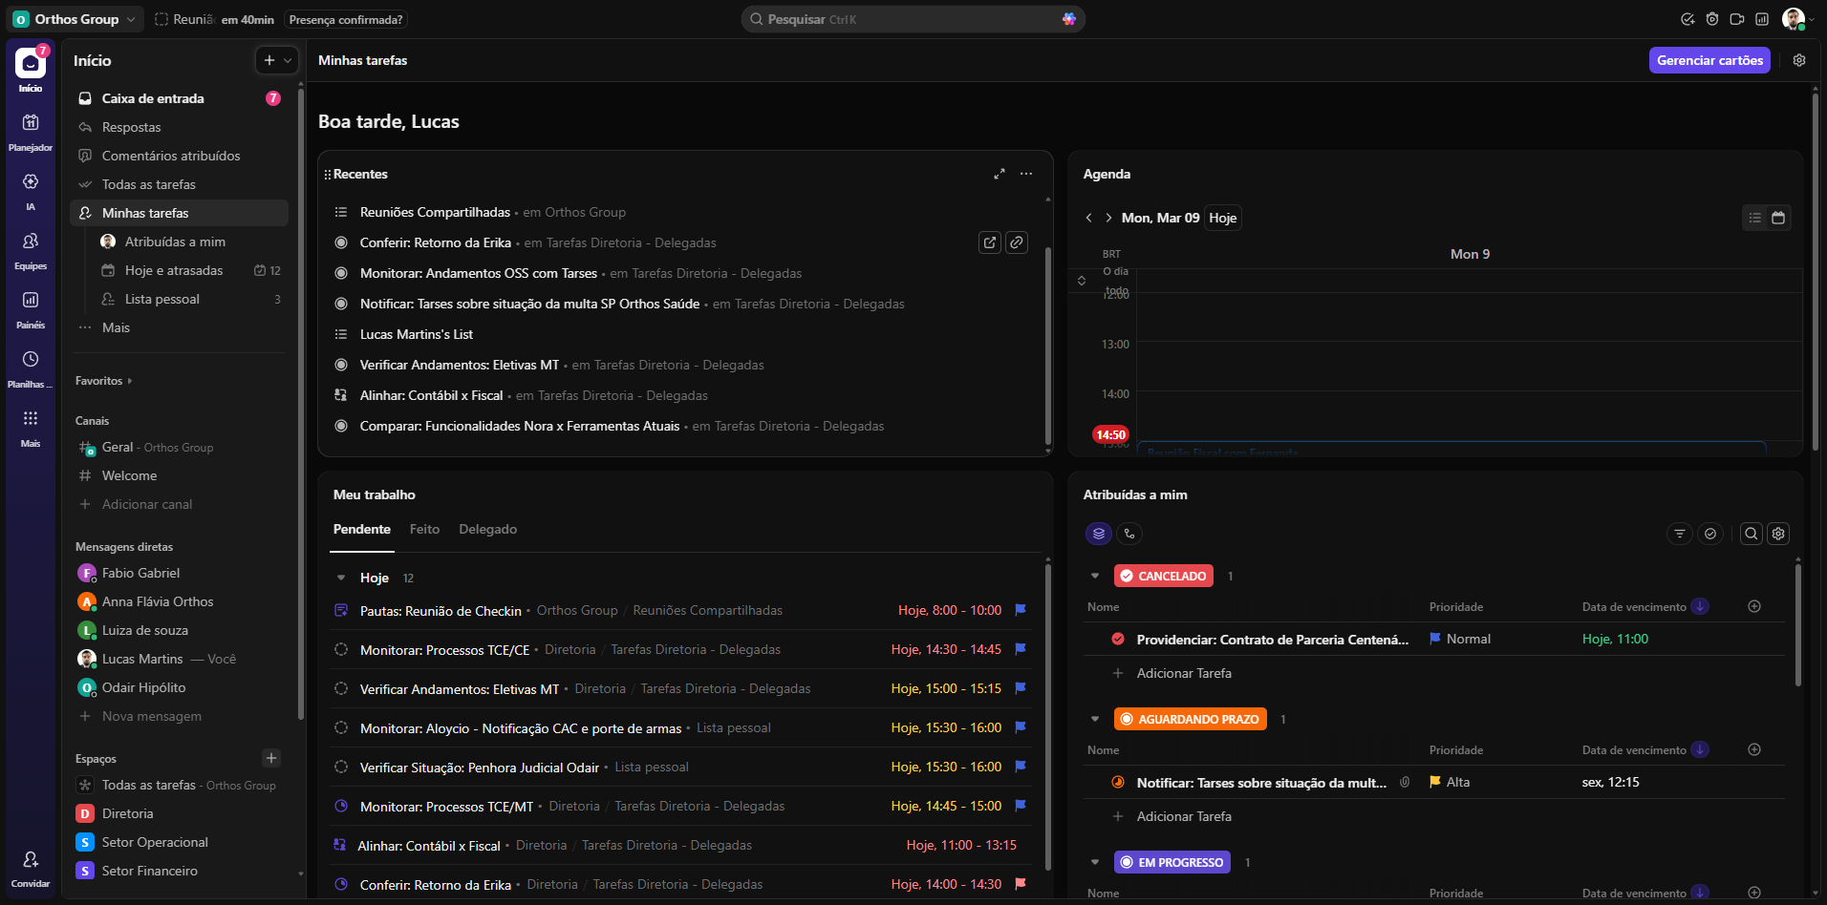
Task: Copy link for Conferir: Retorno da Erika
Action: tap(1017, 242)
